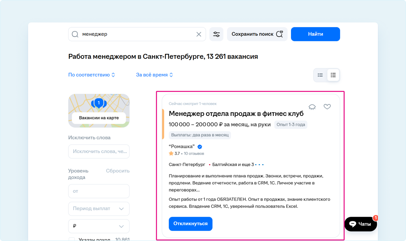This screenshot has height=241, width=406.
Task: Click Сохранить поиск button
Action: 257,34
